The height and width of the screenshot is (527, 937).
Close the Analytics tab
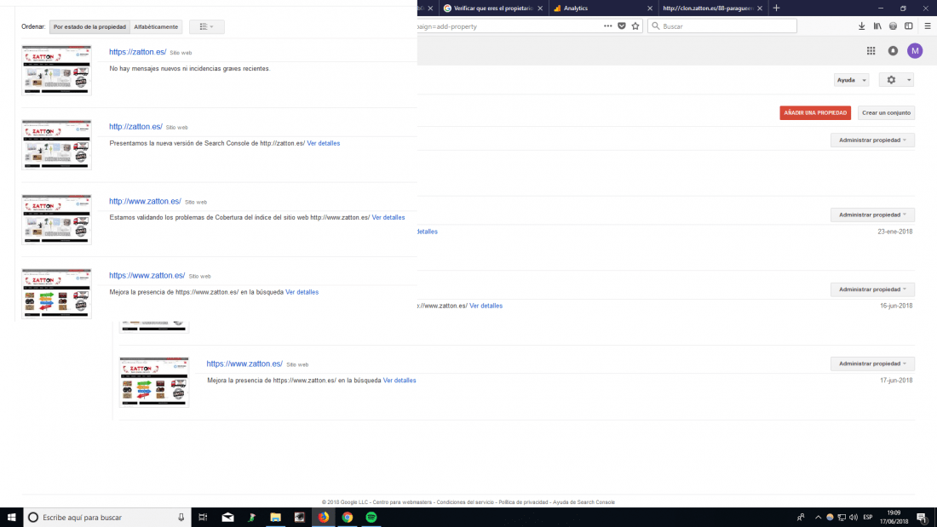pos(650,9)
